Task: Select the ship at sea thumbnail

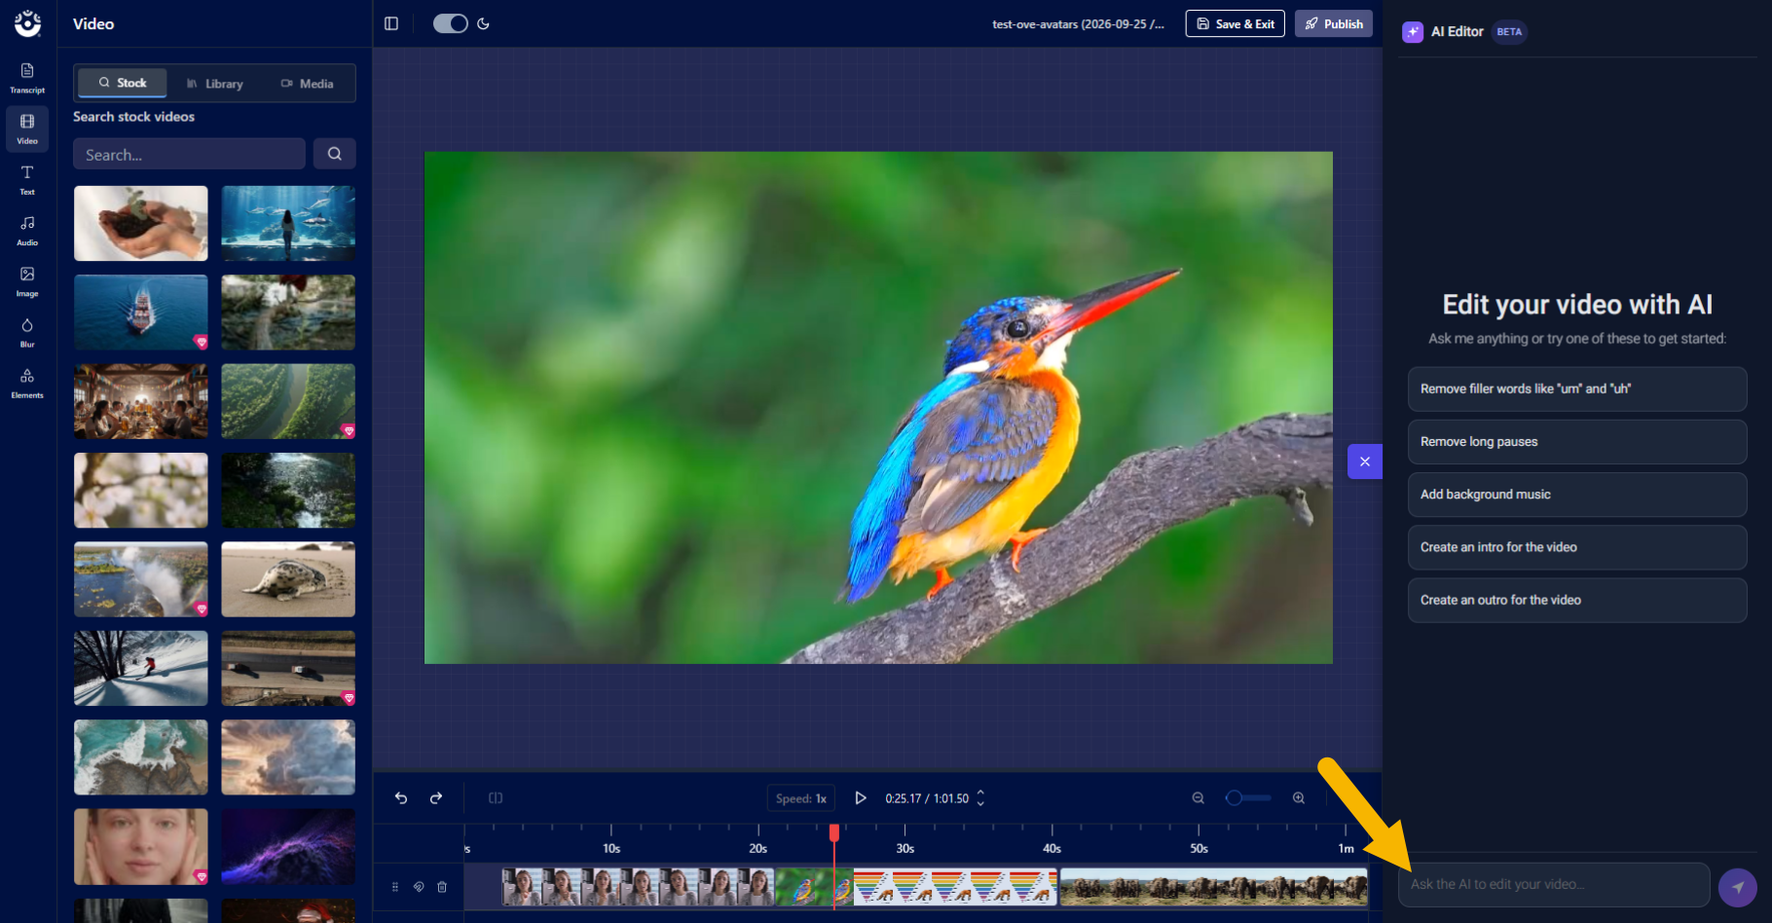Action: point(141,313)
